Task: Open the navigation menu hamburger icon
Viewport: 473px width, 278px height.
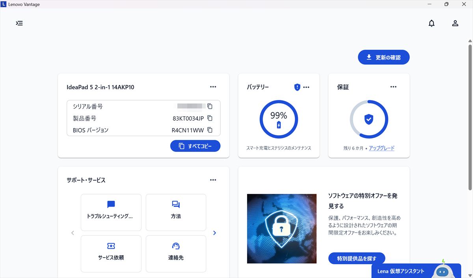Action: click(19, 23)
